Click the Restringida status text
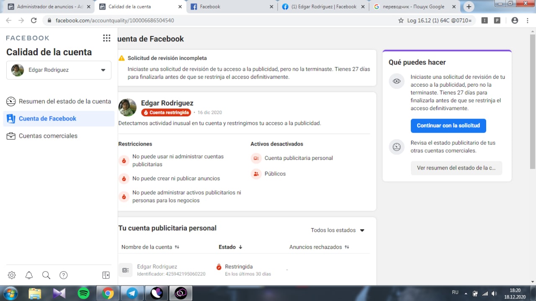 click(239, 267)
